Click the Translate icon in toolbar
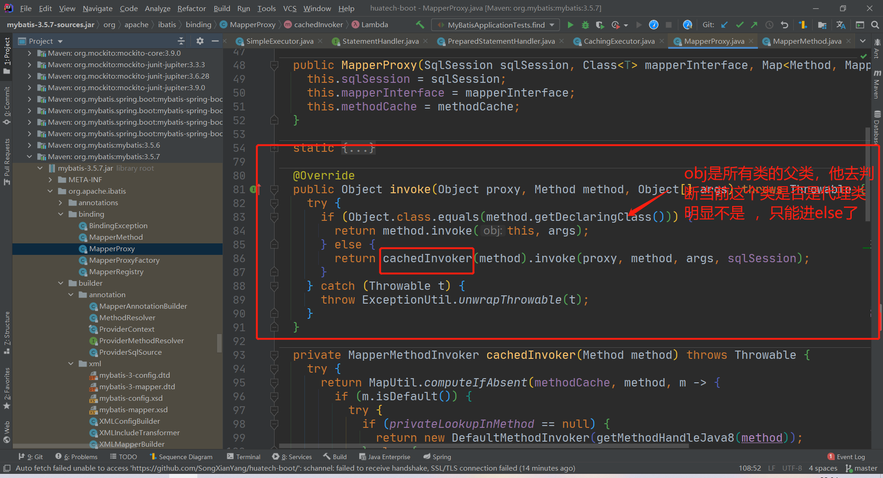The height and width of the screenshot is (478, 883). click(841, 25)
